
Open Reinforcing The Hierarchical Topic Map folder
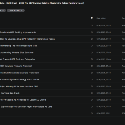(18, 46)
